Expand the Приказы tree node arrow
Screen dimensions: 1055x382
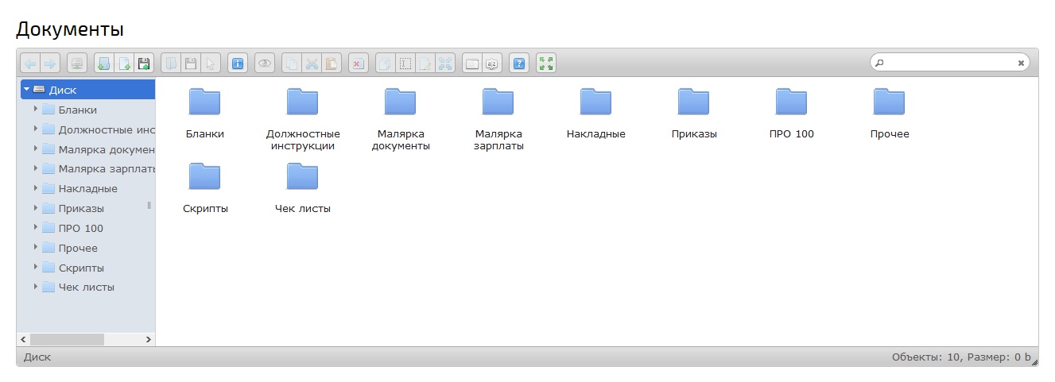(36, 208)
